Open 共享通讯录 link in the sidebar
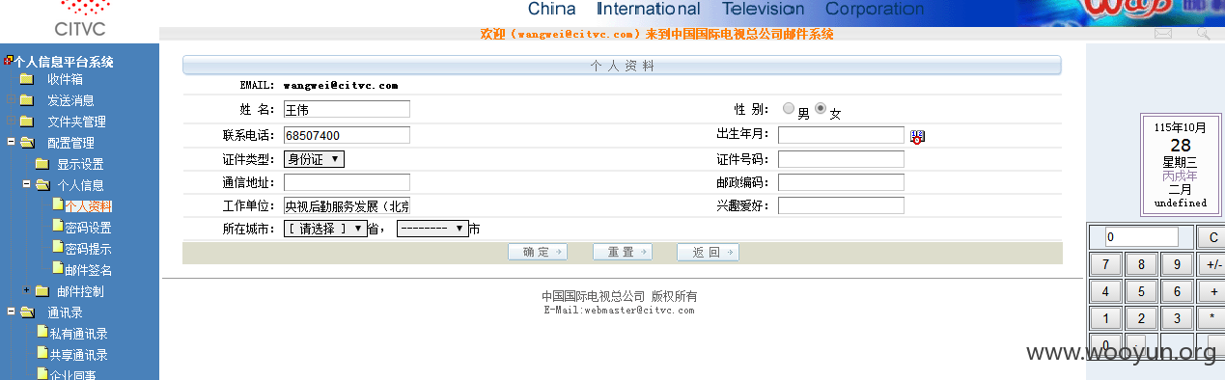This screenshot has height=380, width=1225. click(x=78, y=355)
